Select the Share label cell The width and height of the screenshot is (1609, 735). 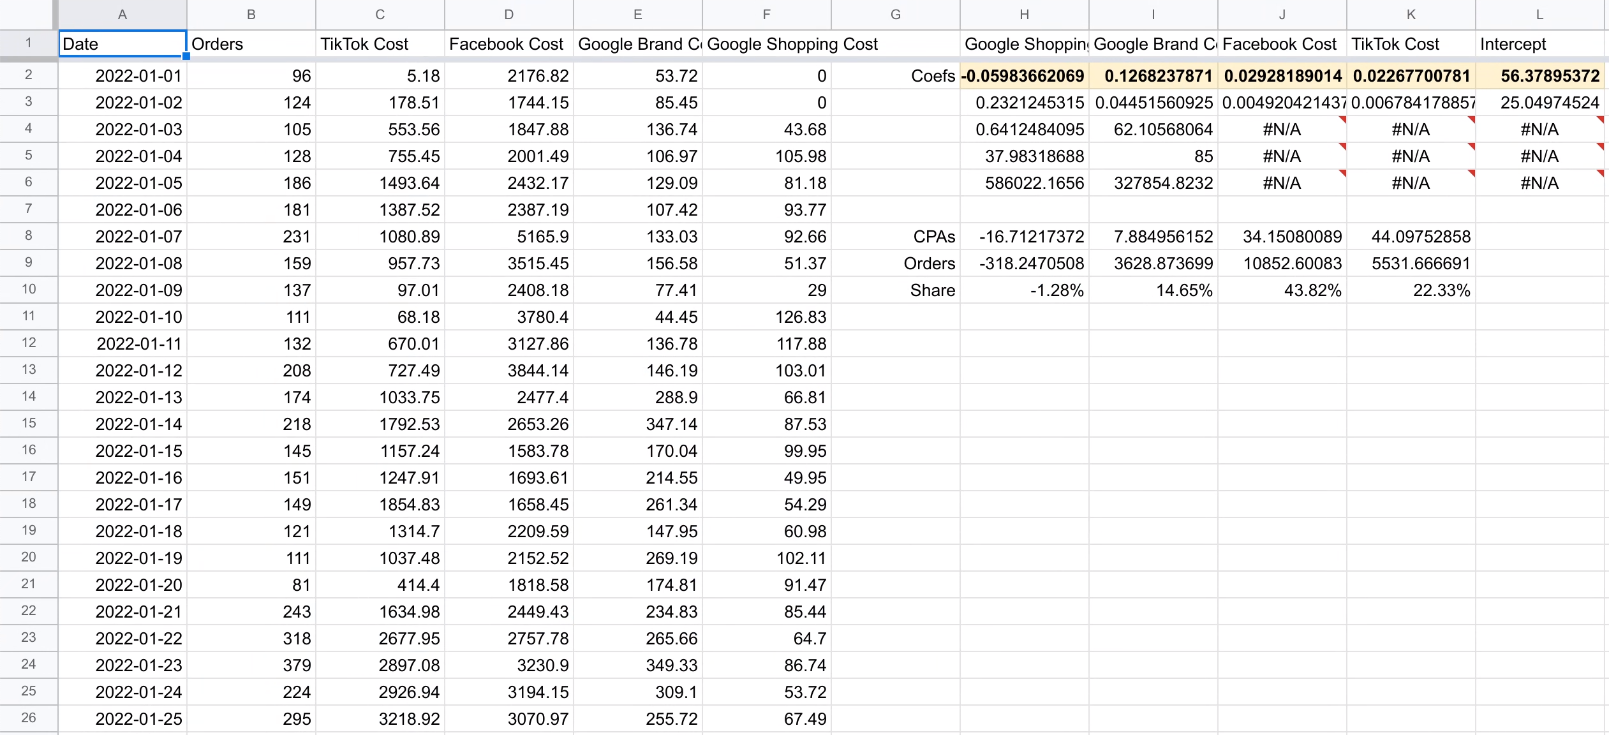[912, 290]
